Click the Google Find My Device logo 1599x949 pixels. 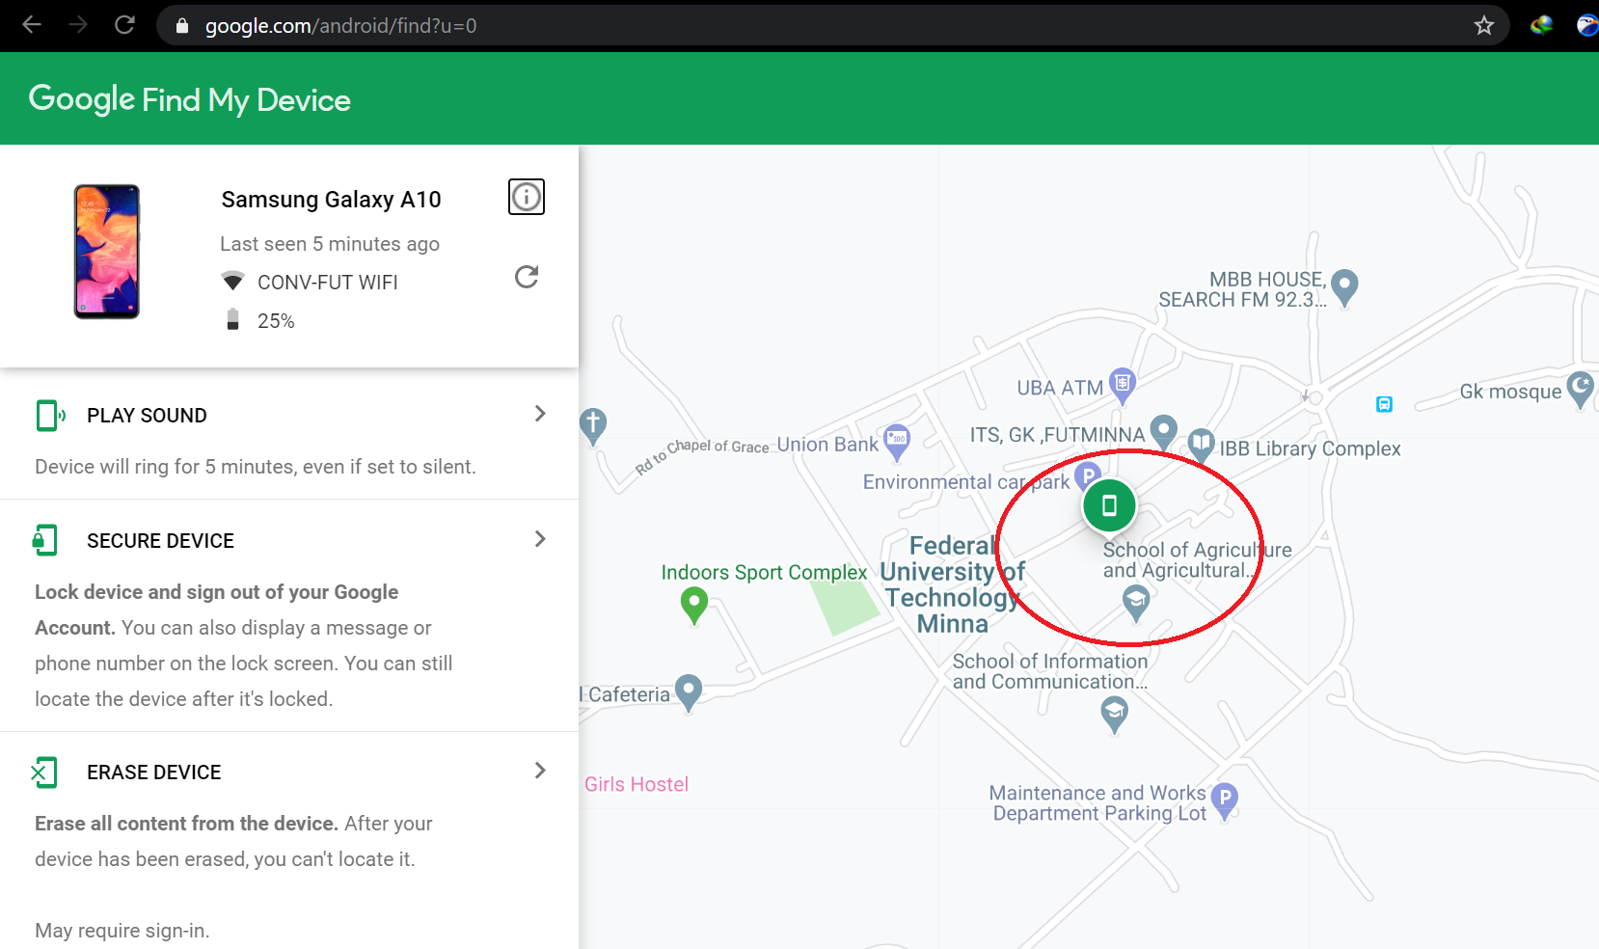coord(190,99)
